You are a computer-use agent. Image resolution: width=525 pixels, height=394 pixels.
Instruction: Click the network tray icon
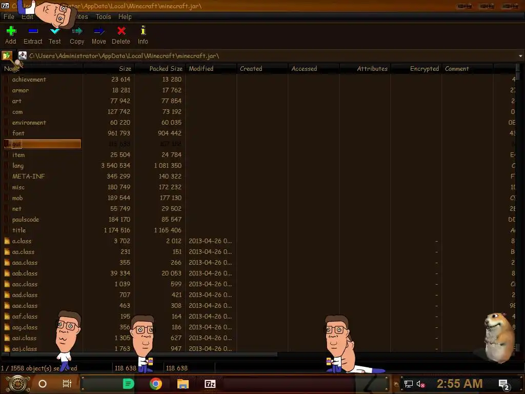(x=409, y=384)
